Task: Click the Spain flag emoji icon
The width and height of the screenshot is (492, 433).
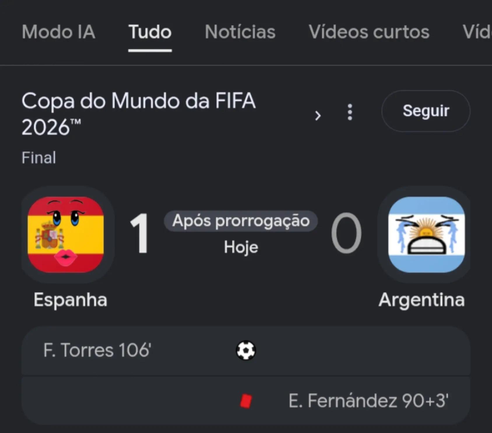Action: (66, 235)
